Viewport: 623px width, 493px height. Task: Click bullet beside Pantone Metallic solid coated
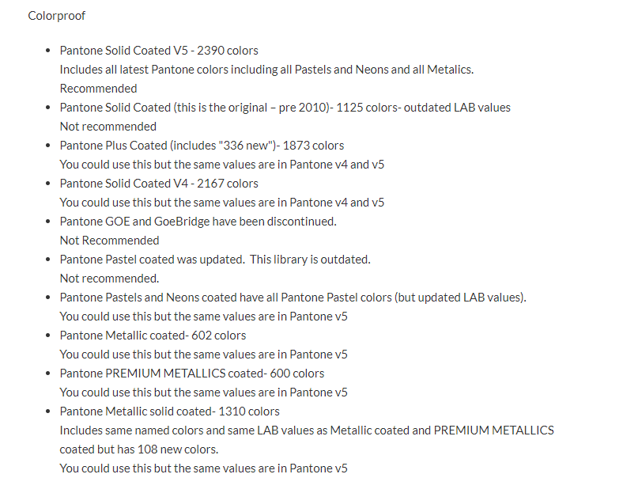pyautogui.click(x=48, y=411)
